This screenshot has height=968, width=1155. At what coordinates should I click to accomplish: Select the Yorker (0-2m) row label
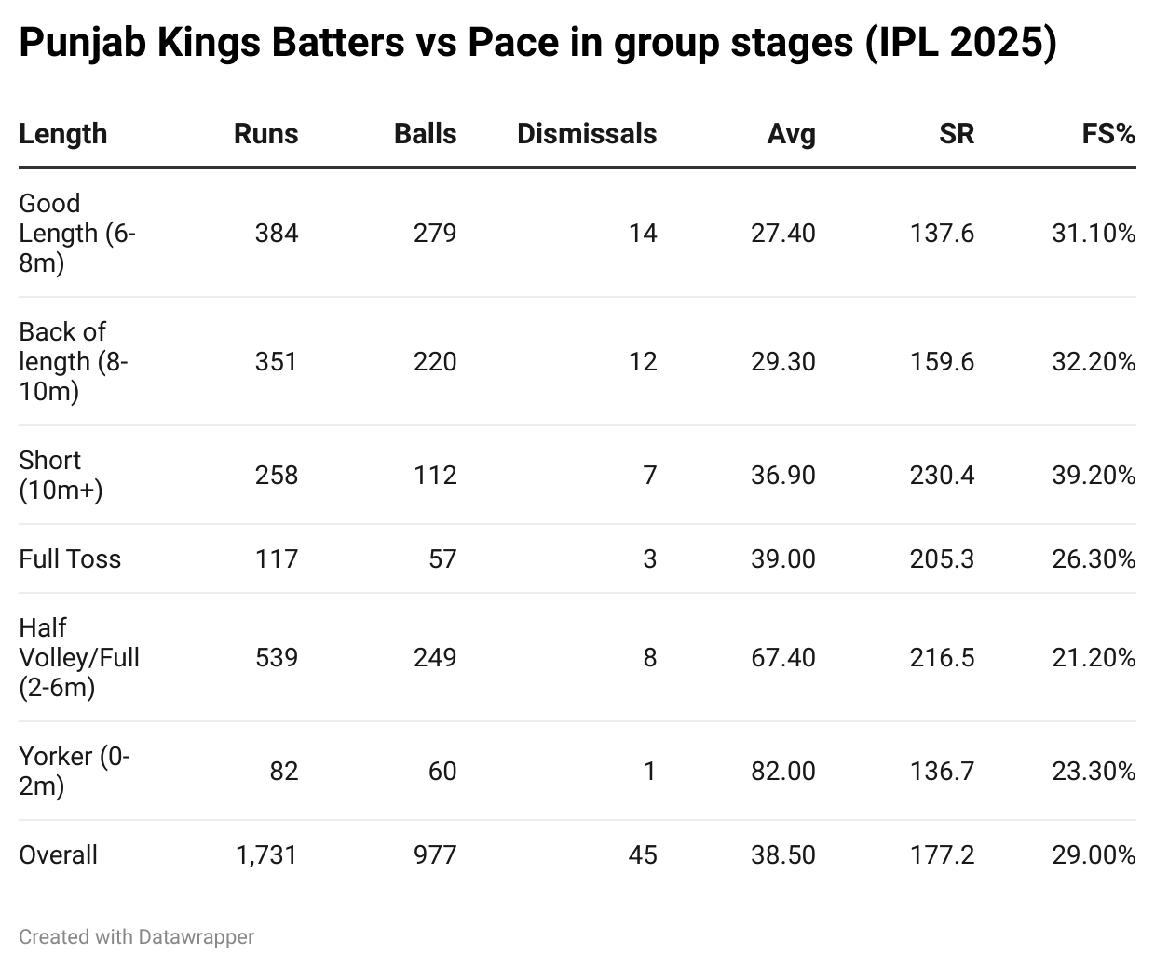point(74,771)
